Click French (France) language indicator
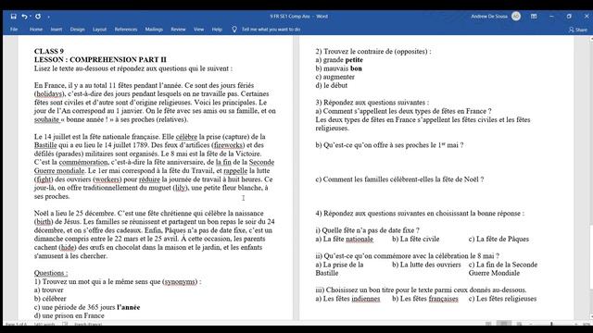 click(88, 325)
